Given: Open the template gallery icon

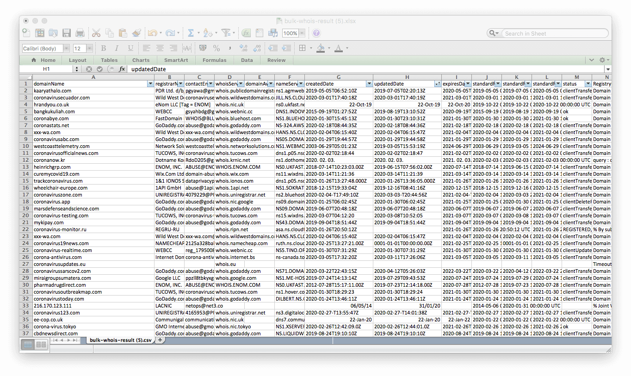Looking at the screenshot, I should 40,33.
